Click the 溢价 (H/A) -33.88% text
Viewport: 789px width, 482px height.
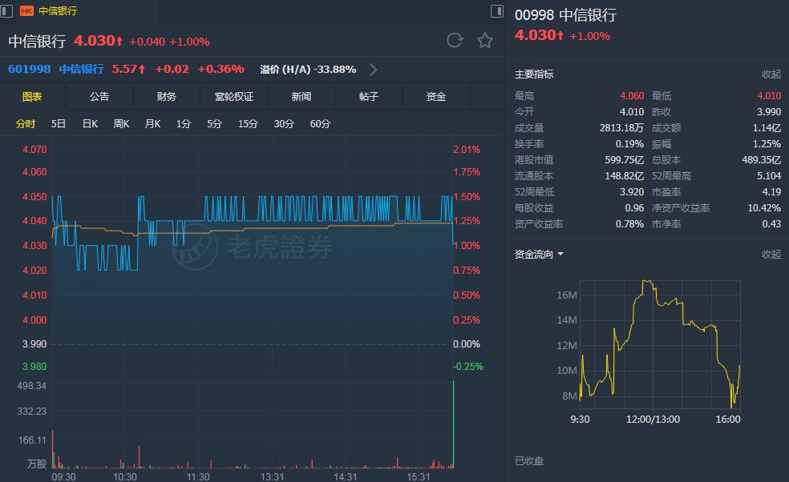coord(308,70)
